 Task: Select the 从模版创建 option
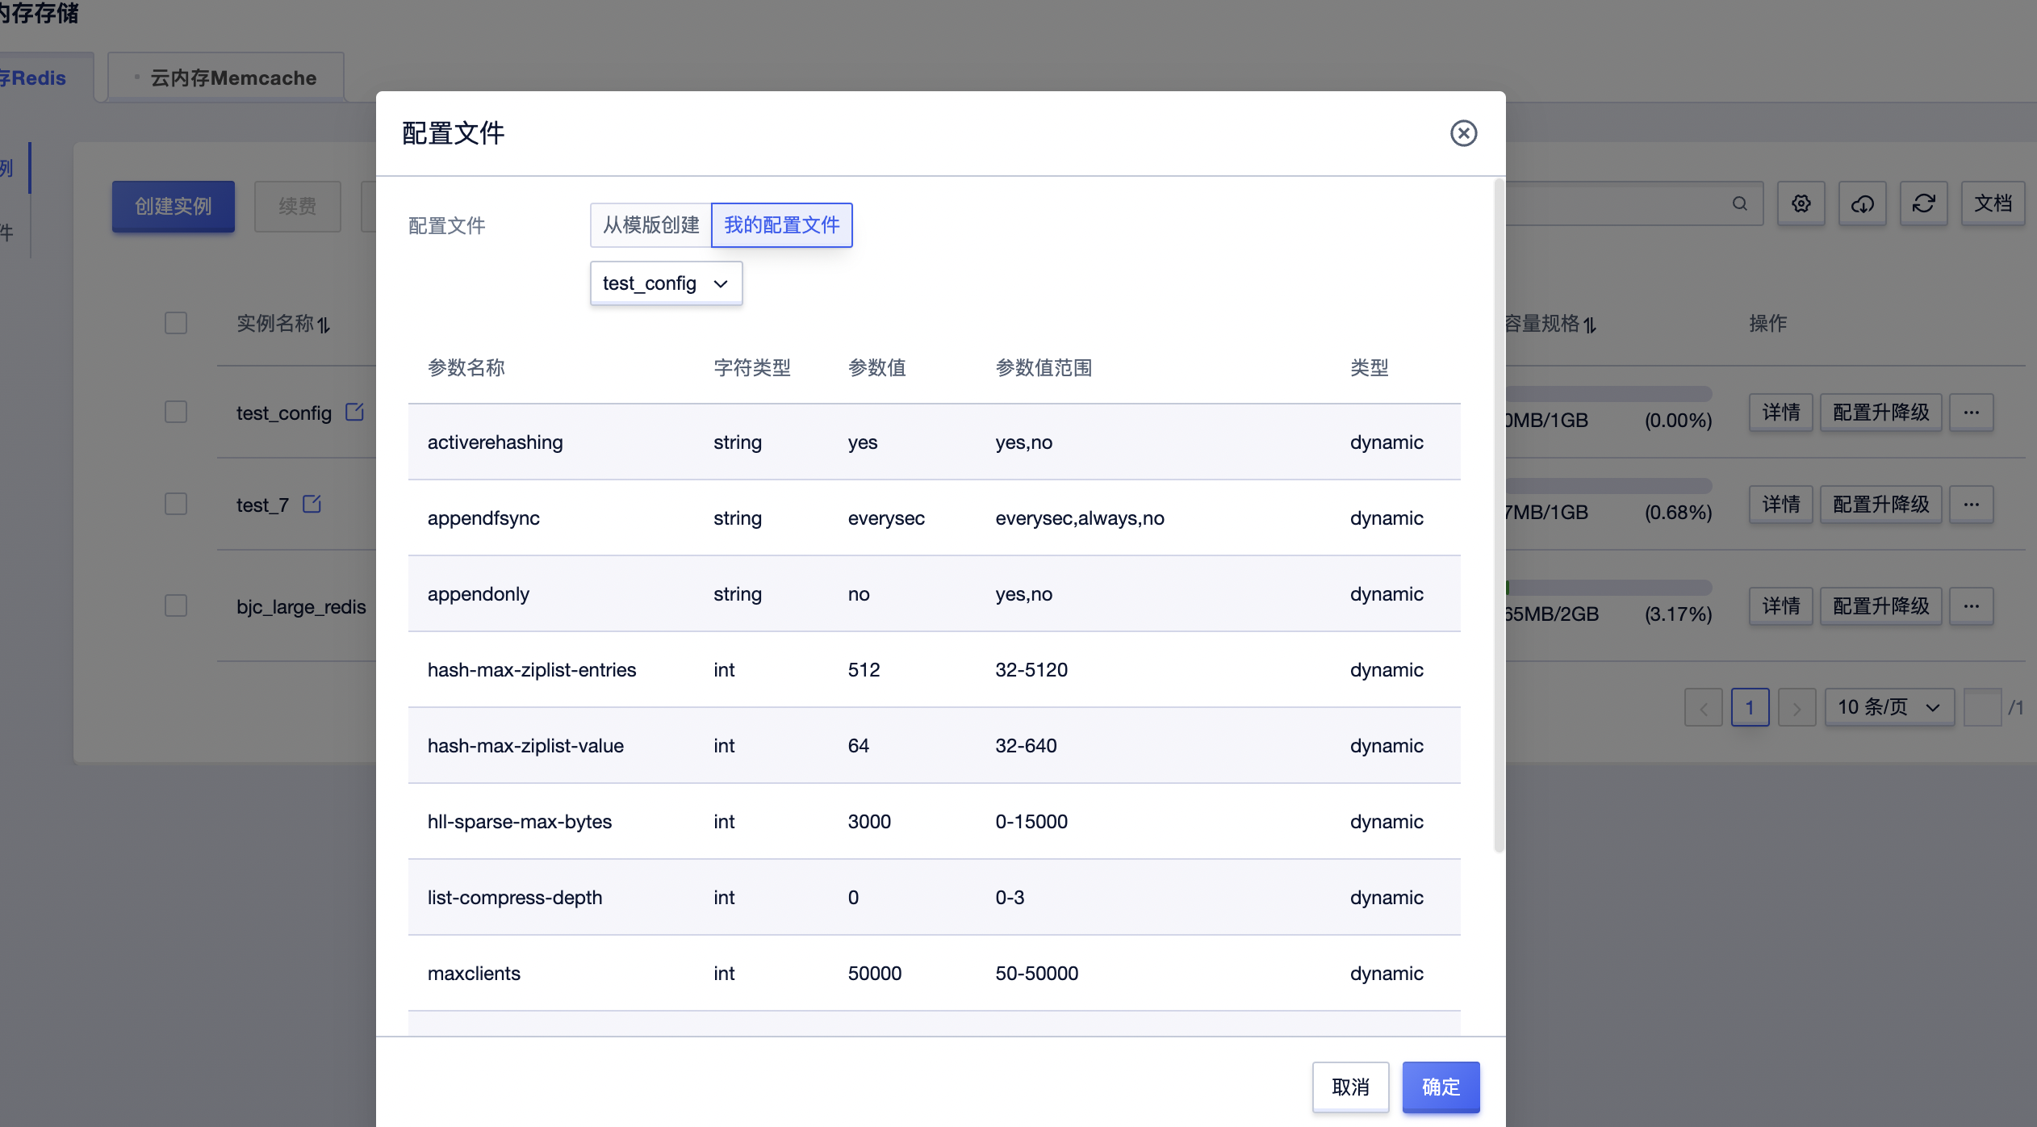tap(650, 225)
